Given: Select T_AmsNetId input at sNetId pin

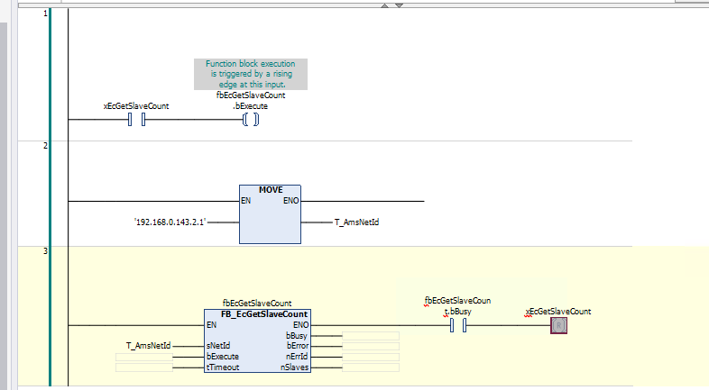Looking at the screenshot, I should coord(148,346).
